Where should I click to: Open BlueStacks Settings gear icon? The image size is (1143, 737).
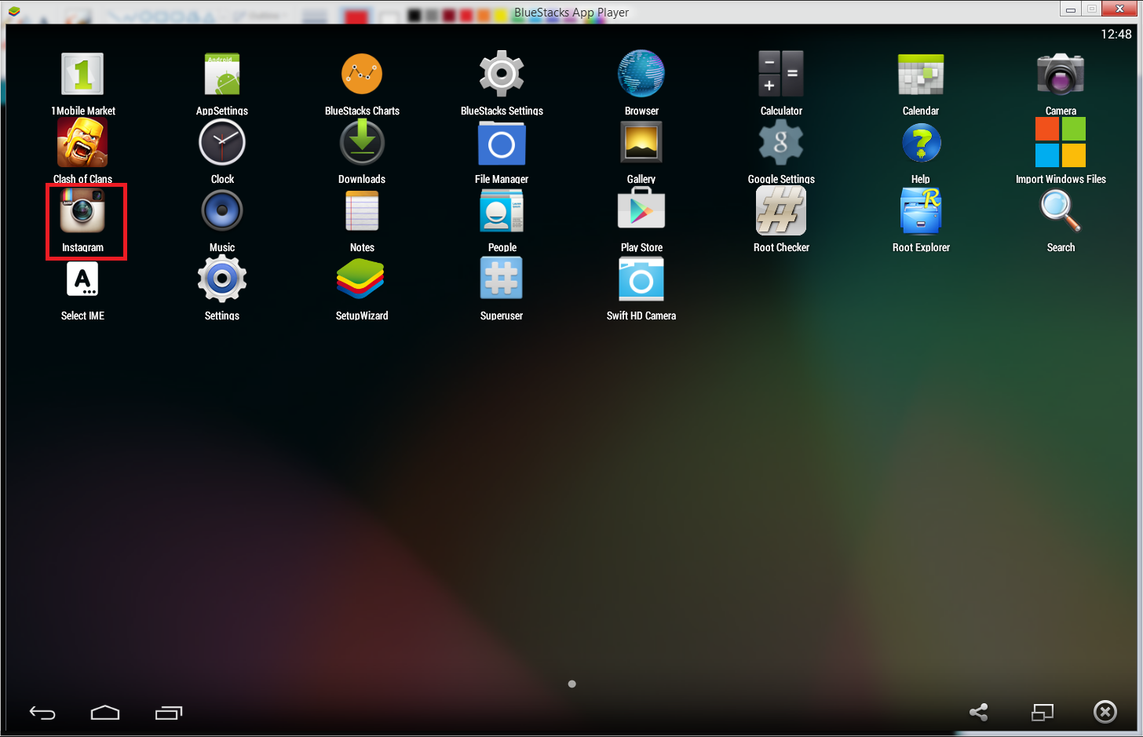tap(502, 75)
